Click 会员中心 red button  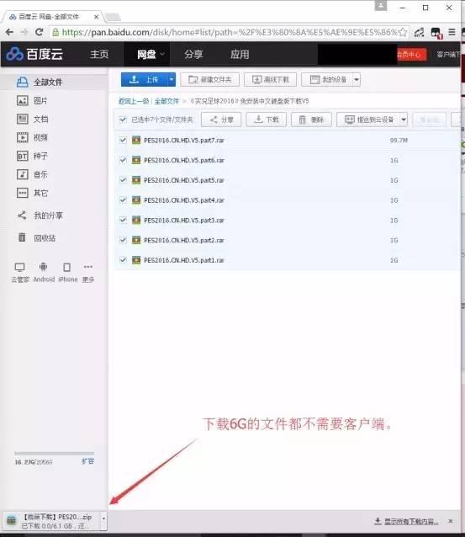tap(411, 54)
